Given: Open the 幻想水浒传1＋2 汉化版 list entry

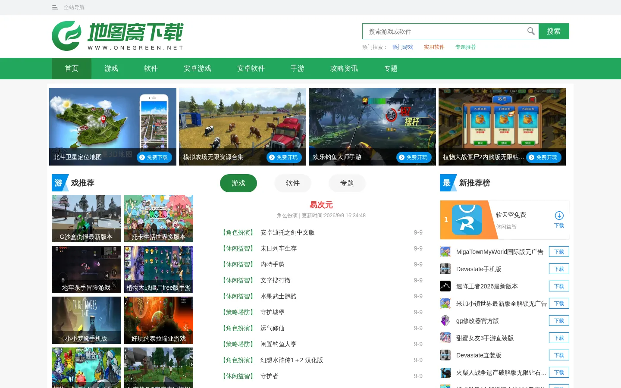Looking at the screenshot, I should 292,360.
